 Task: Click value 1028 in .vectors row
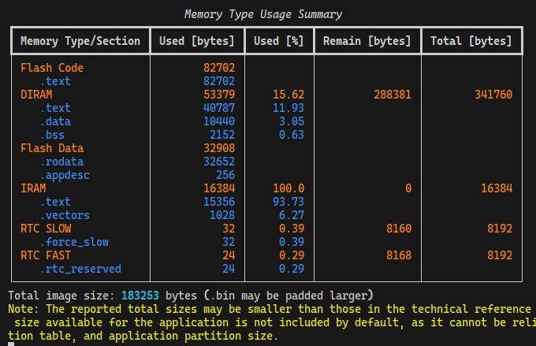pos(222,215)
